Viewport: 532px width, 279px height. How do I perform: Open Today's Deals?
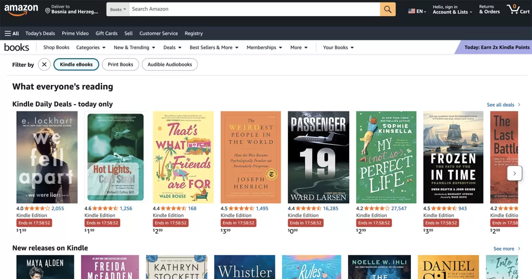point(40,34)
